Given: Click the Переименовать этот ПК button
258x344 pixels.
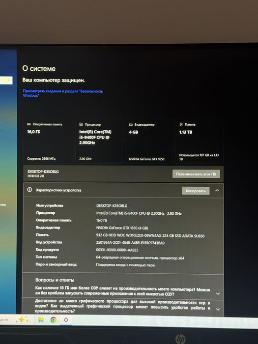Looking at the screenshot, I should [196, 174].
